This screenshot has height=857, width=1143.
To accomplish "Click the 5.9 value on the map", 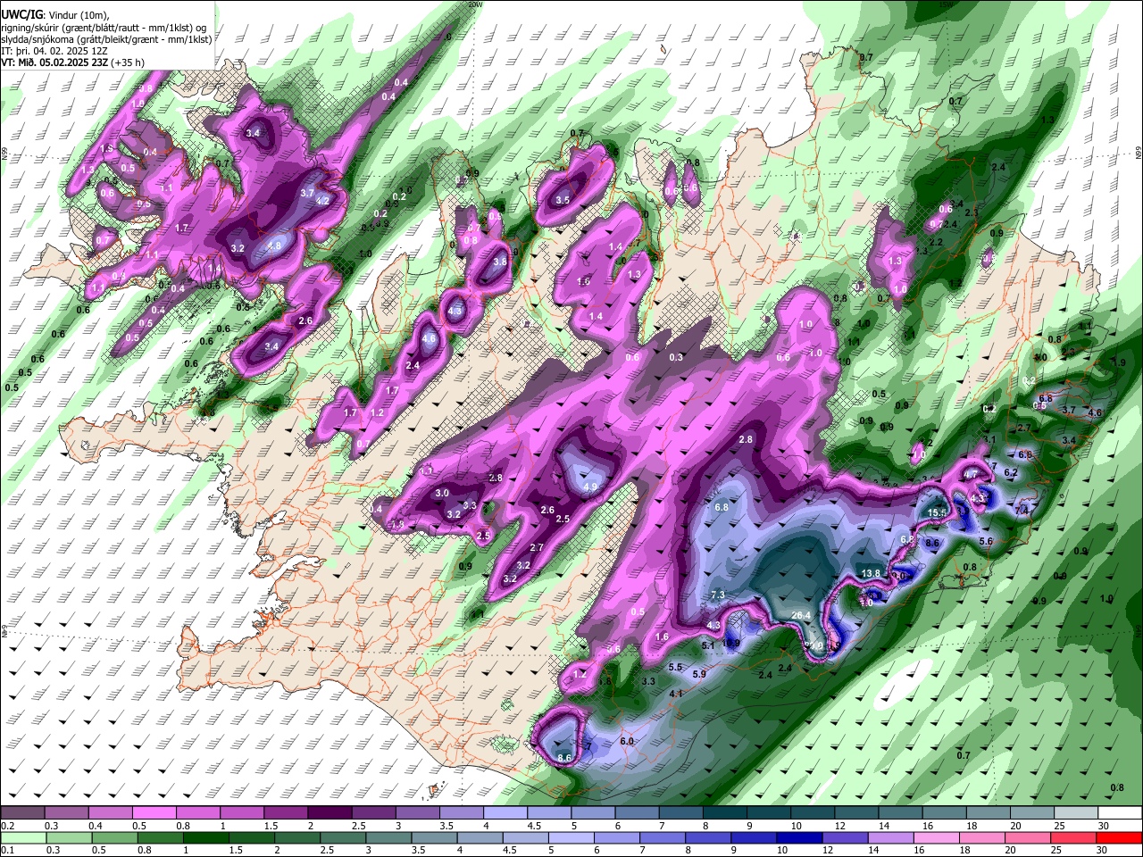I will click(699, 674).
